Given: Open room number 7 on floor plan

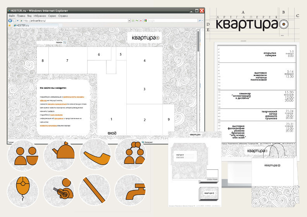Looking at the screenshot, I should (67, 61).
